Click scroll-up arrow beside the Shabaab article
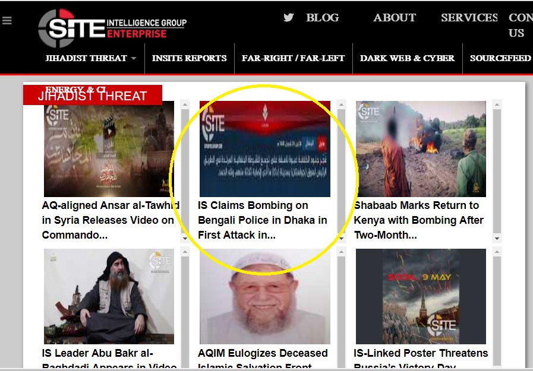Screen dimensions: 533x371 (497, 105)
